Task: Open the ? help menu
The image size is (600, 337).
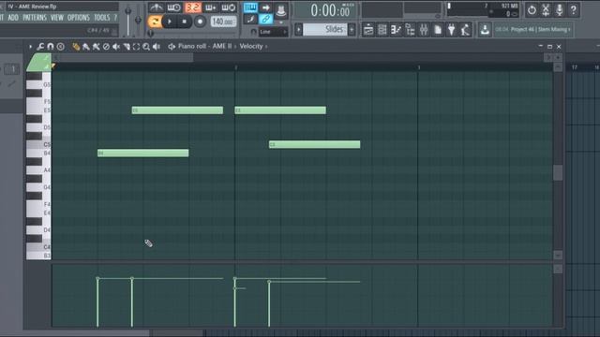Action: tap(115, 18)
